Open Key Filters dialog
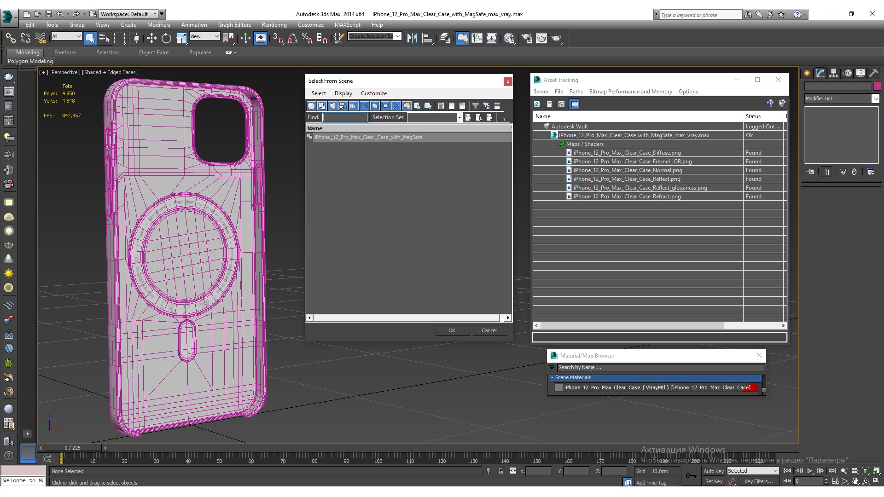This screenshot has width=884, height=497. [x=758, y=481]
